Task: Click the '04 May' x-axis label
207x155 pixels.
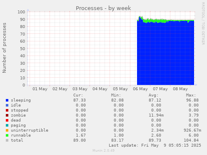Action: [x=100, y=89]
